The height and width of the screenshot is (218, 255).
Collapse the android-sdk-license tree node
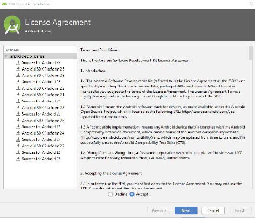pyautogui.click(x=6, y=57)
